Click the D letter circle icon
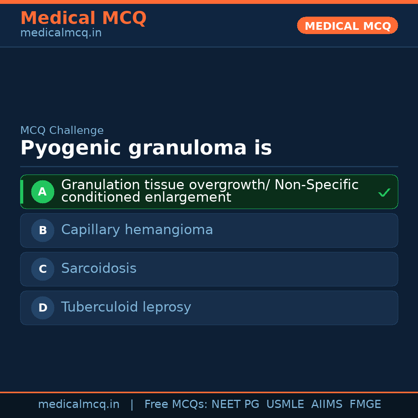 43,308
